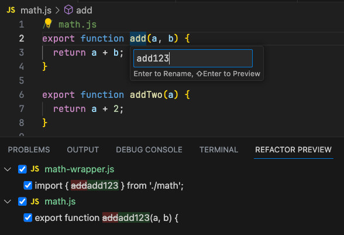Click the lightbulb code action icon
344x235 pixels.
point(48,23)
